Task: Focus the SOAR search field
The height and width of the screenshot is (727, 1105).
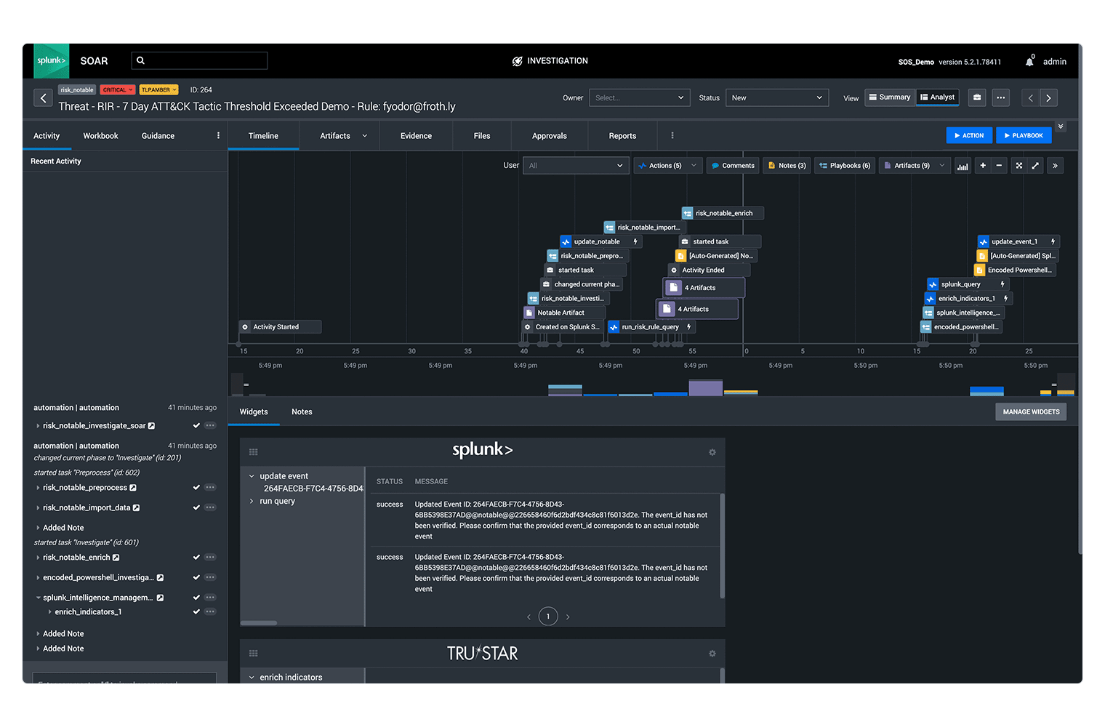Action: 199,61
